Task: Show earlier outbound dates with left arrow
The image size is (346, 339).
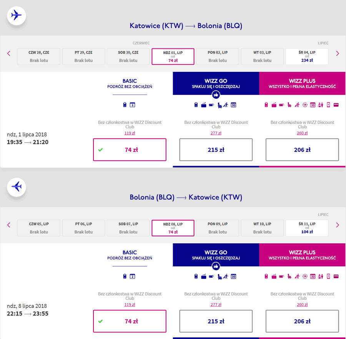Action: pos(9,53)
